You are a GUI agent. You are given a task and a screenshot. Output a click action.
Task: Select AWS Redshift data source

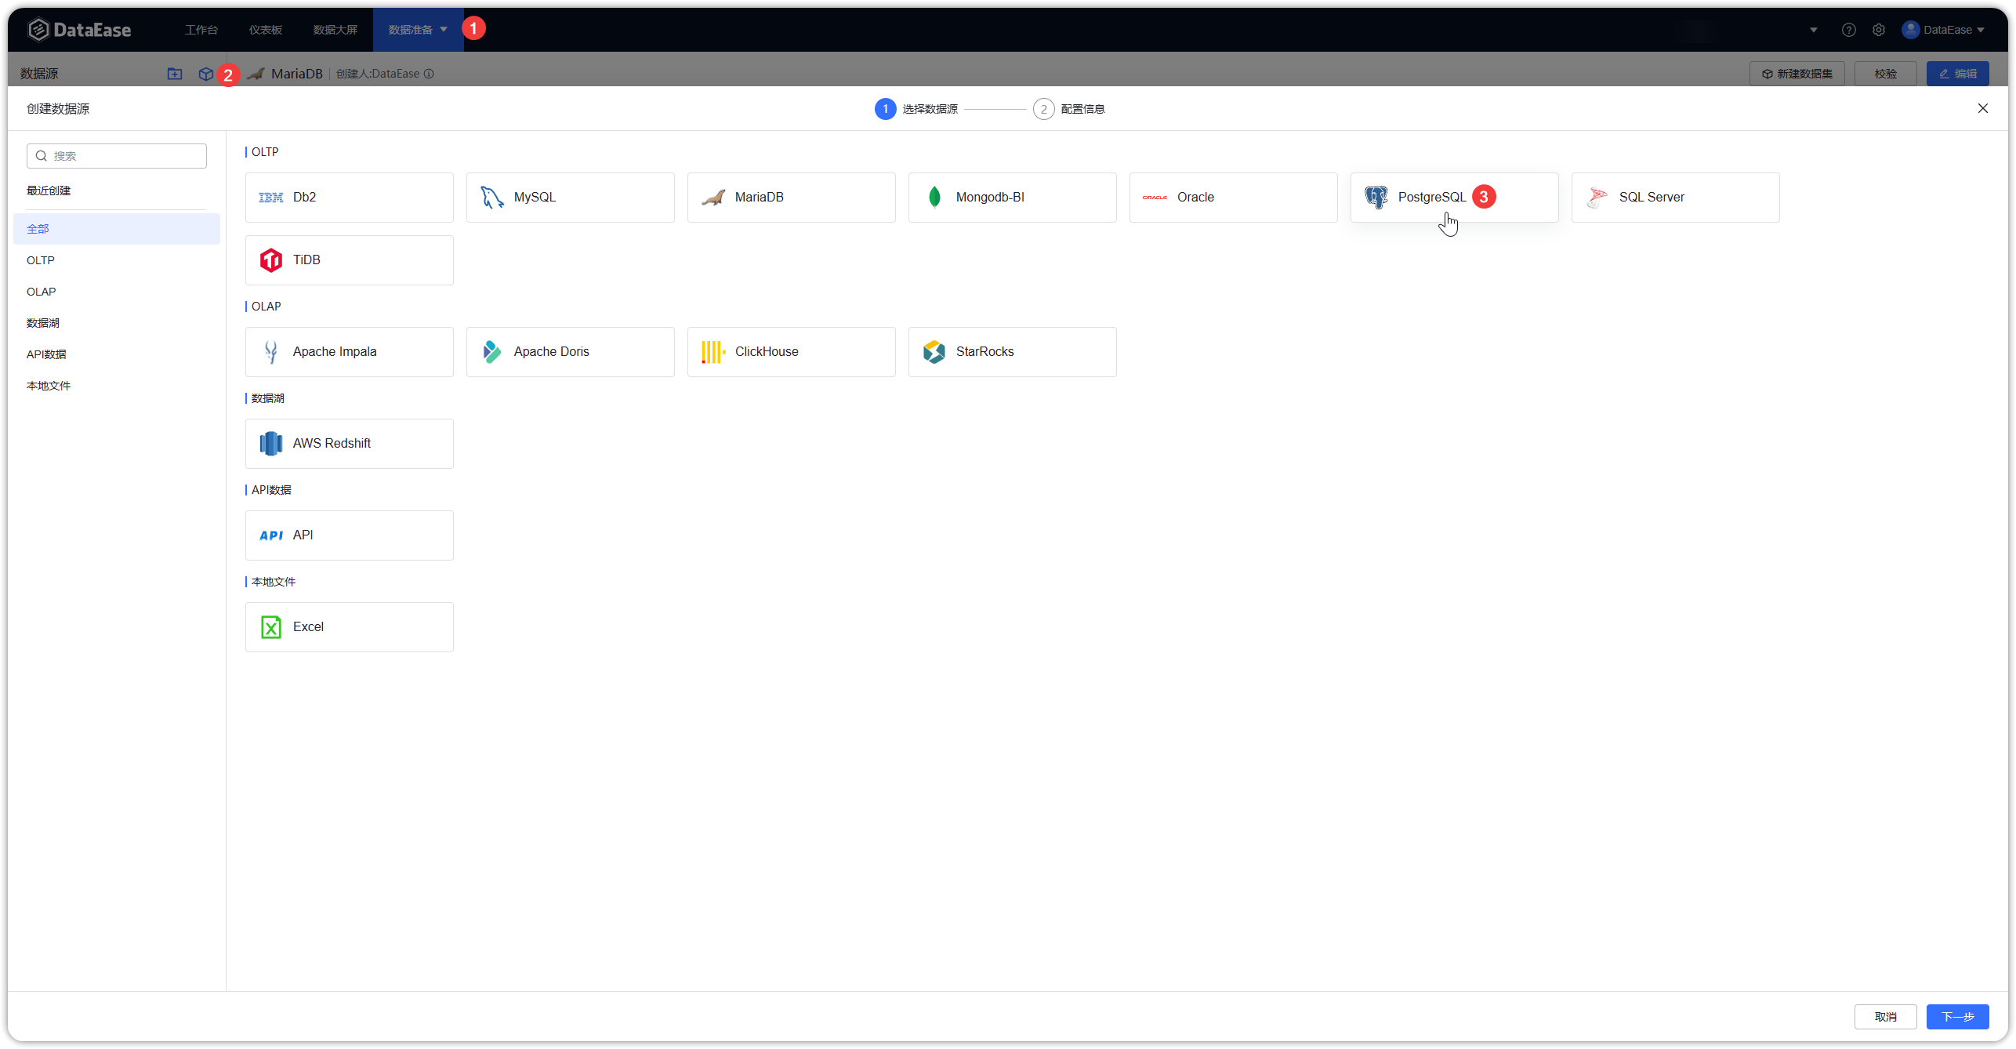[x=350, y=442]
